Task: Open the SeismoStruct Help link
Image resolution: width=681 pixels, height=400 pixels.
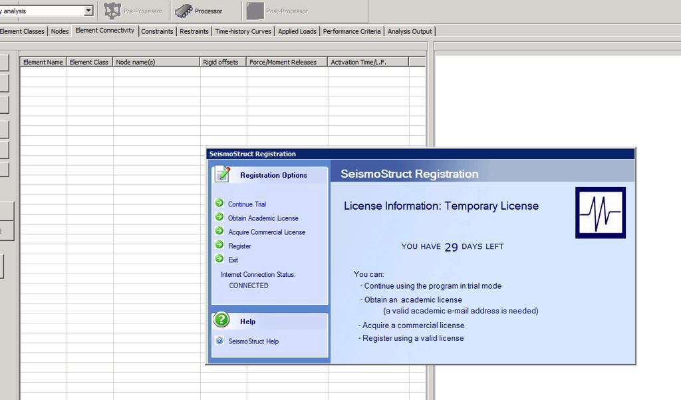Action: (253, 341)
